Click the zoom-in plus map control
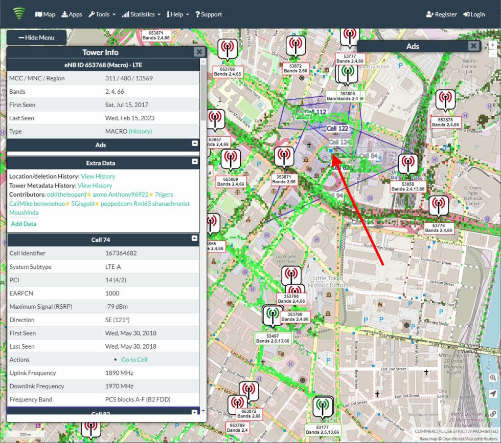This screenshot has width=501, height=443. tap(493, 45)
